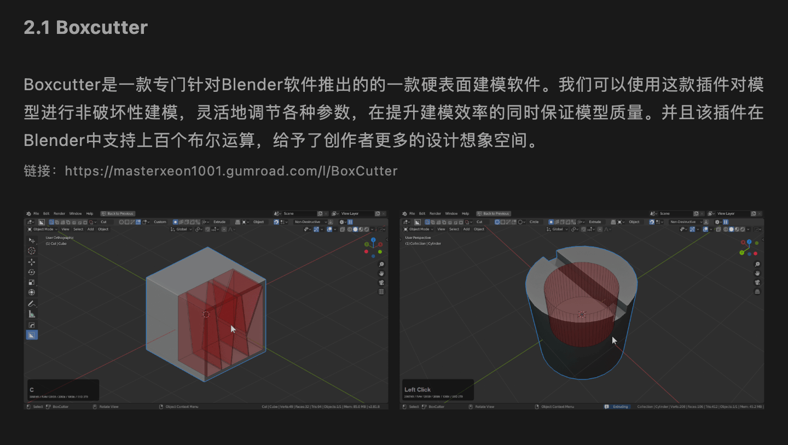Image resolution: width=788 pixels, height=445 pixels.
Task: Click Scene name field in left screenshot
Action: [300, 214]
